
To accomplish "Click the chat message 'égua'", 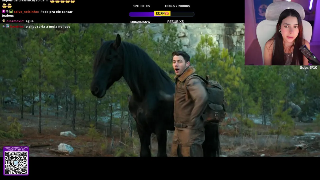I will (x=29, y=21).
